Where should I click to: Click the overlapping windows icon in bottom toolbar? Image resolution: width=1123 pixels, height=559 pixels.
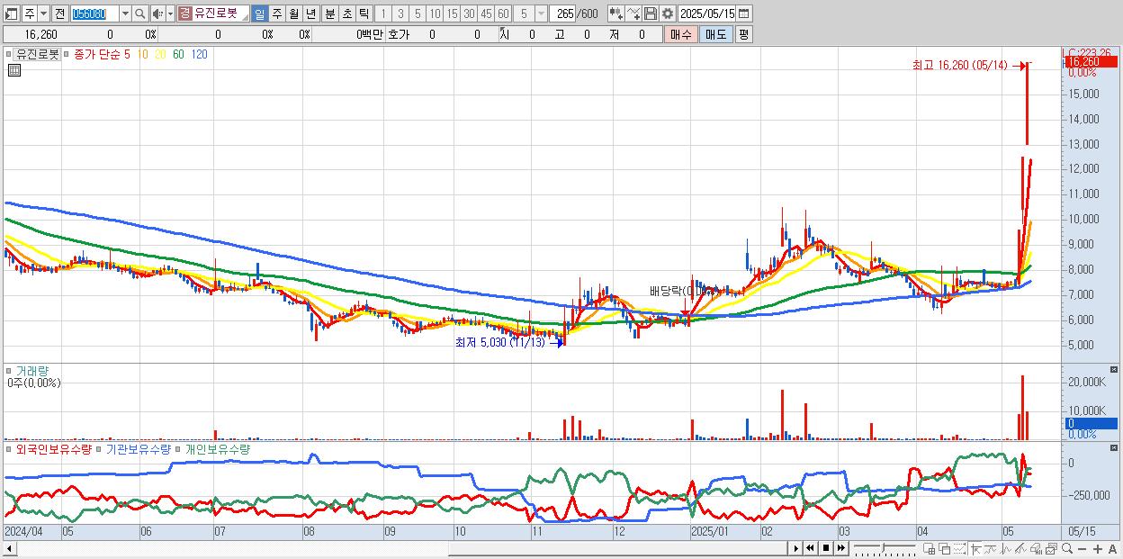[x=945, y=548]
